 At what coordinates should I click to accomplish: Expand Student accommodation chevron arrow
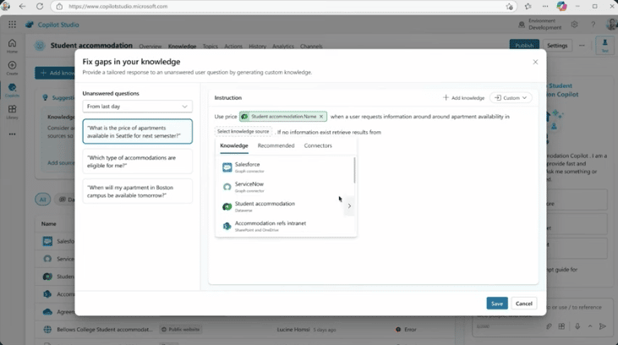[x=349, y=205]
